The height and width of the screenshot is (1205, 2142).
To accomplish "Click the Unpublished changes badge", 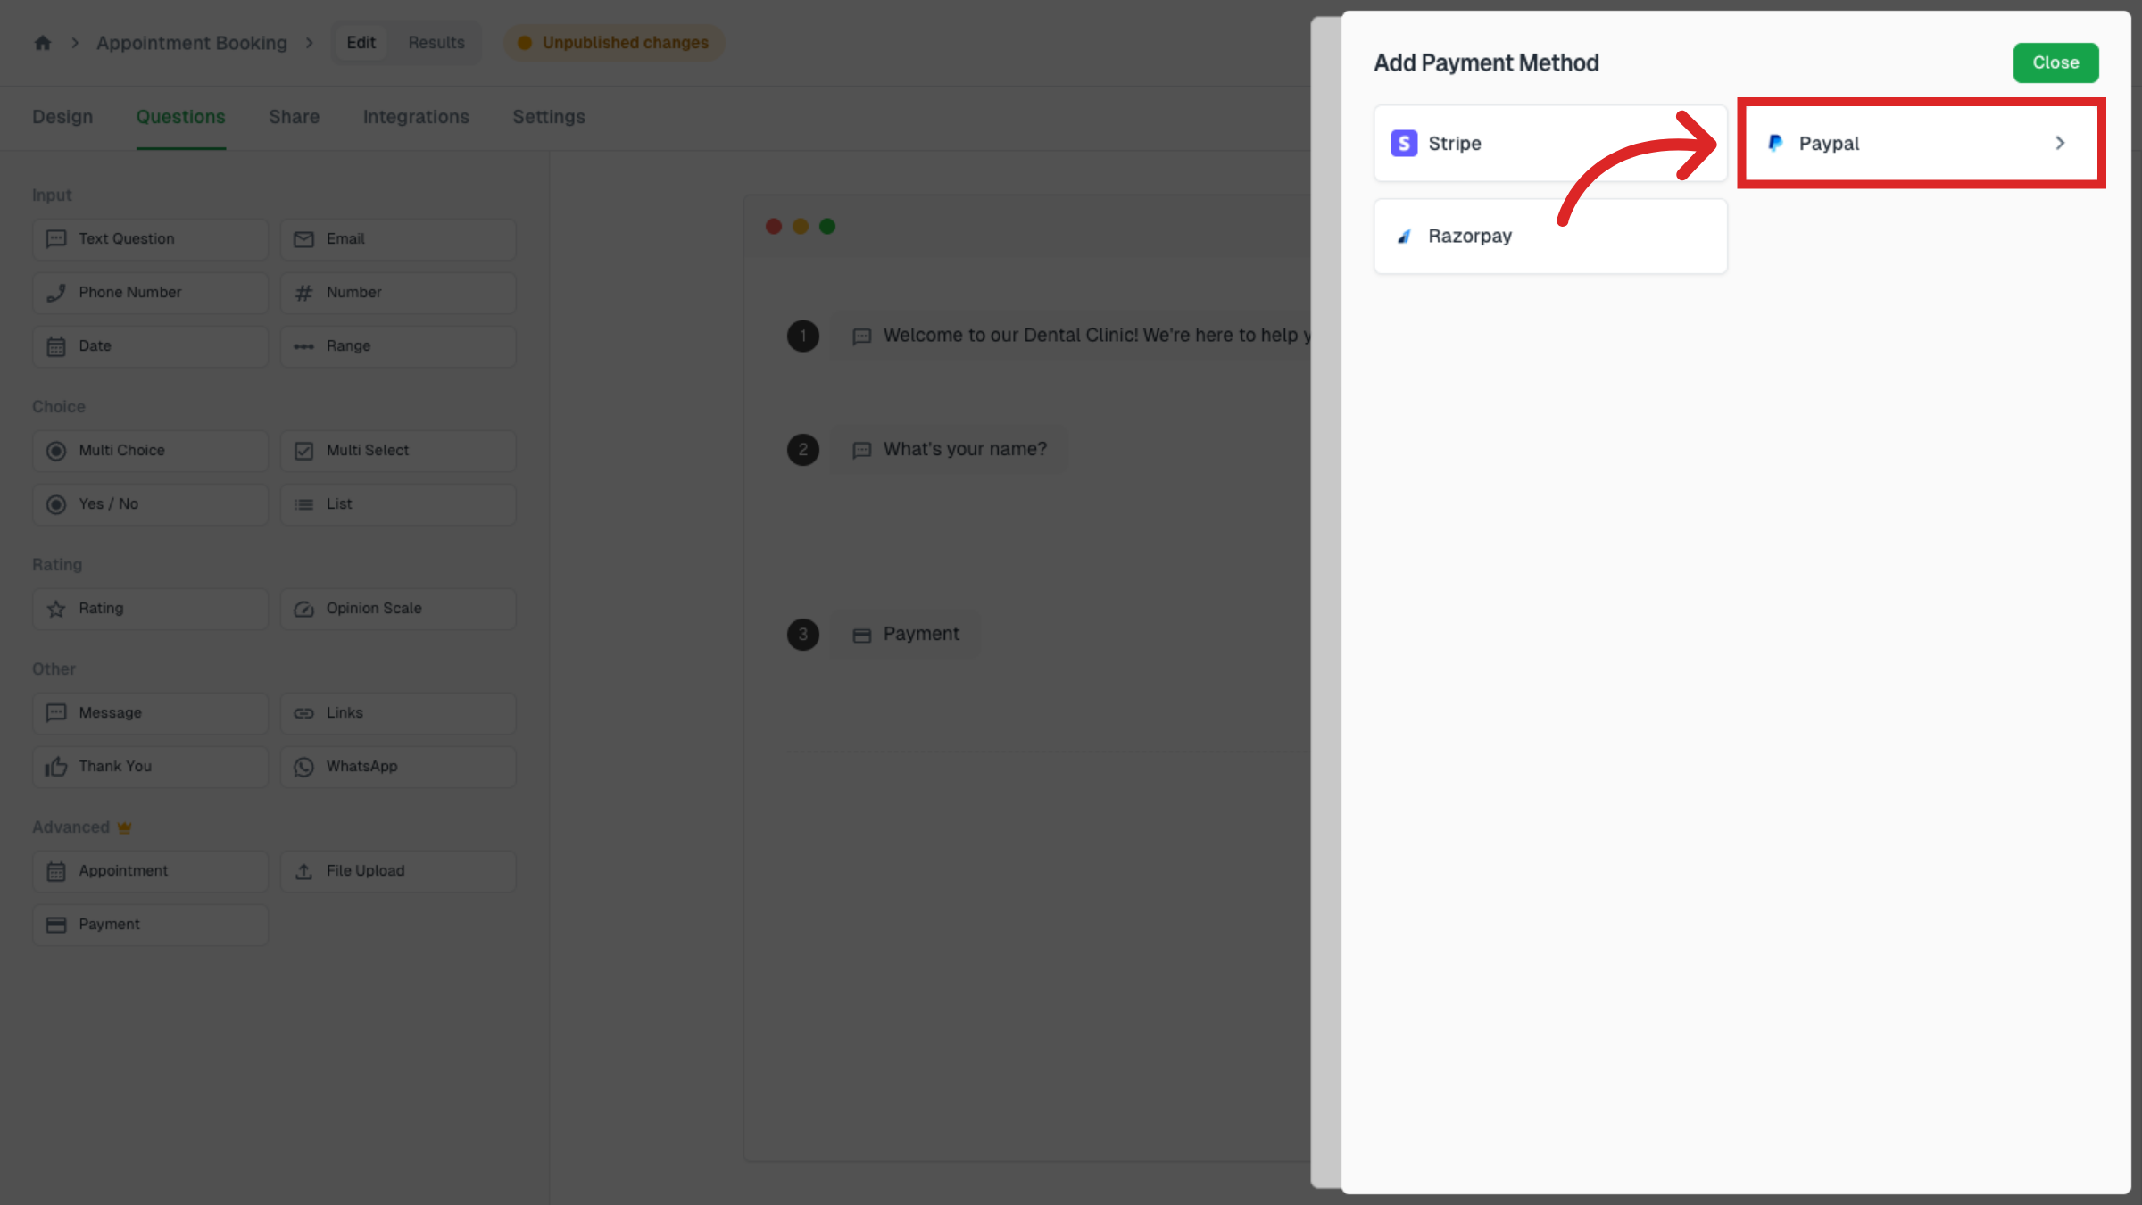I will [614, 43].
